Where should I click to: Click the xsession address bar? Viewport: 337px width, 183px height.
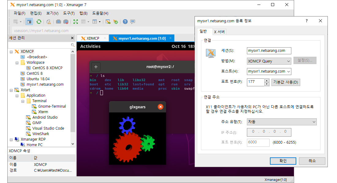(103, 30)
